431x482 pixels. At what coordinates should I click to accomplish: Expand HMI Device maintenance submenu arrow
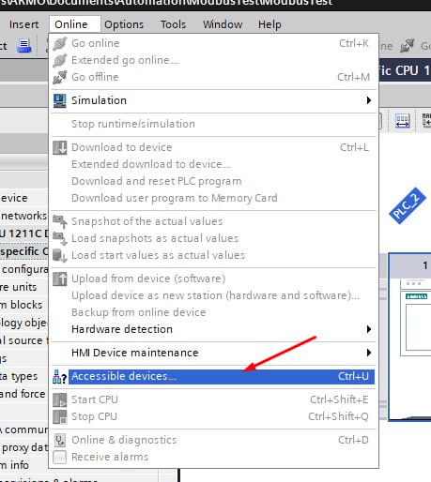(x=369, y=353)
